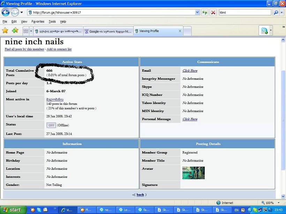Click the browser Forward arrow button
The image size is (286, 214).
pos(15,13)
